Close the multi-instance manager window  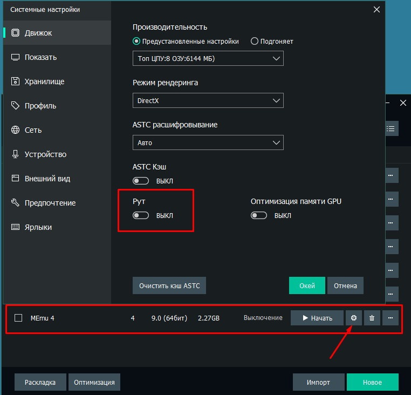click(x=403, y=103)
